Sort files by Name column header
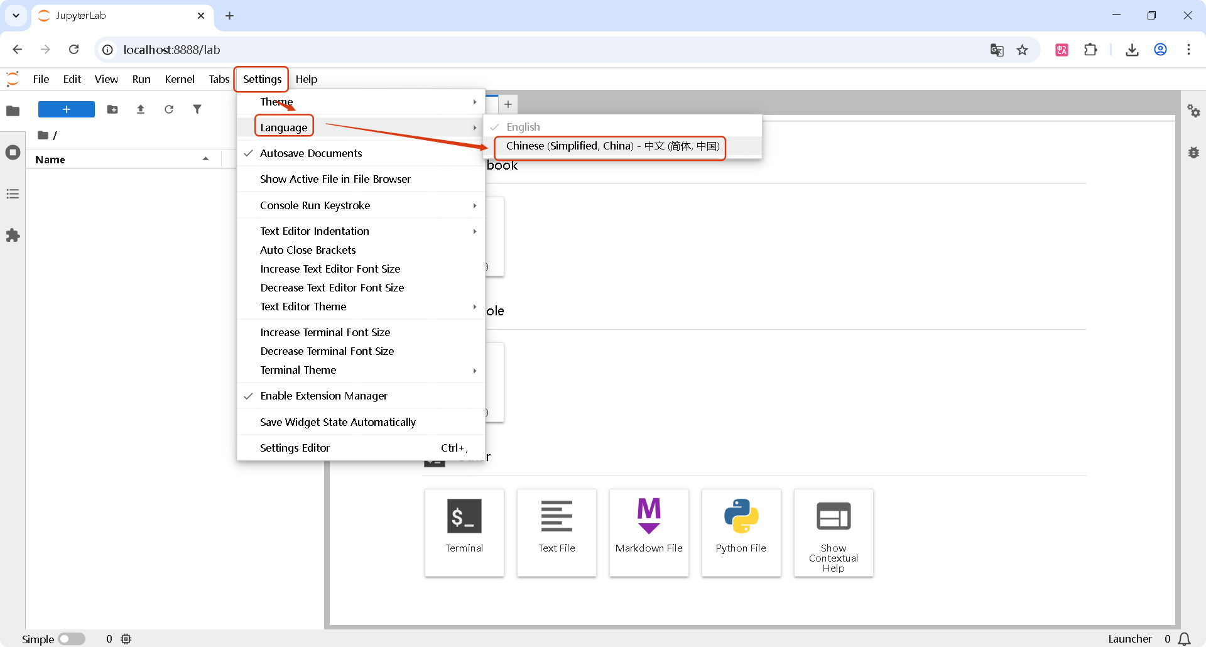1206x647 pixels. 122,160
